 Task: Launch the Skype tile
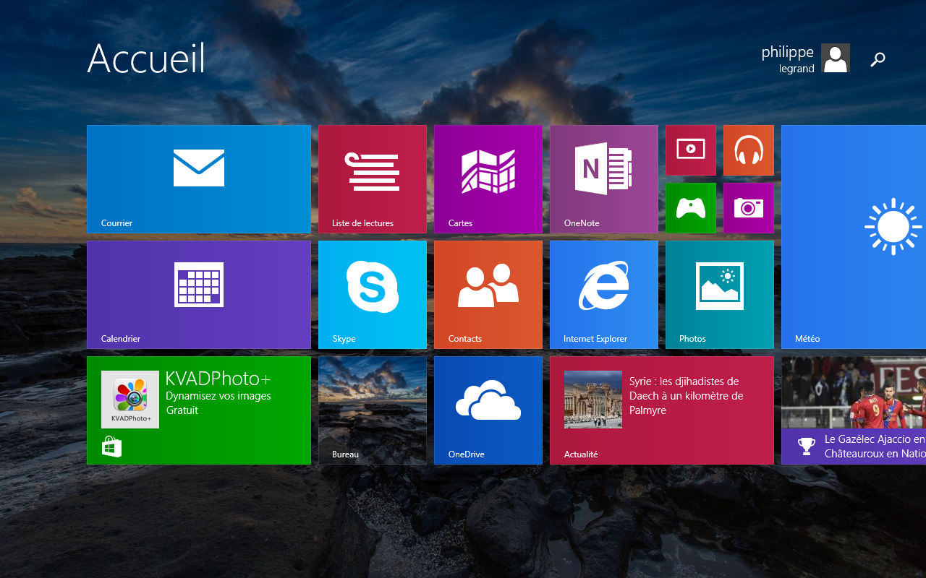point(373,295)
